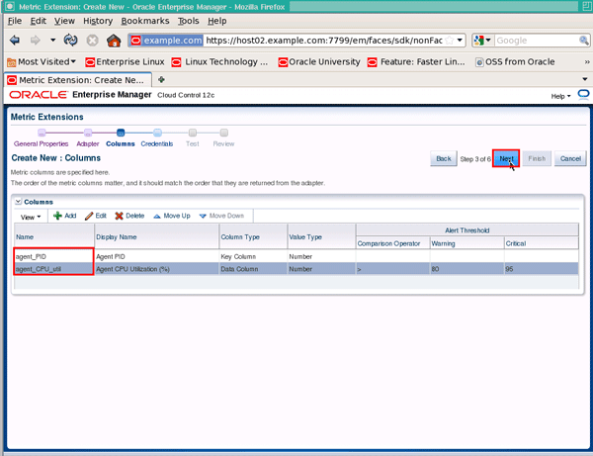593x456 pixels.
Task: Open the Most Visited bookmarks folder
Action: click(x=42, y=61)
